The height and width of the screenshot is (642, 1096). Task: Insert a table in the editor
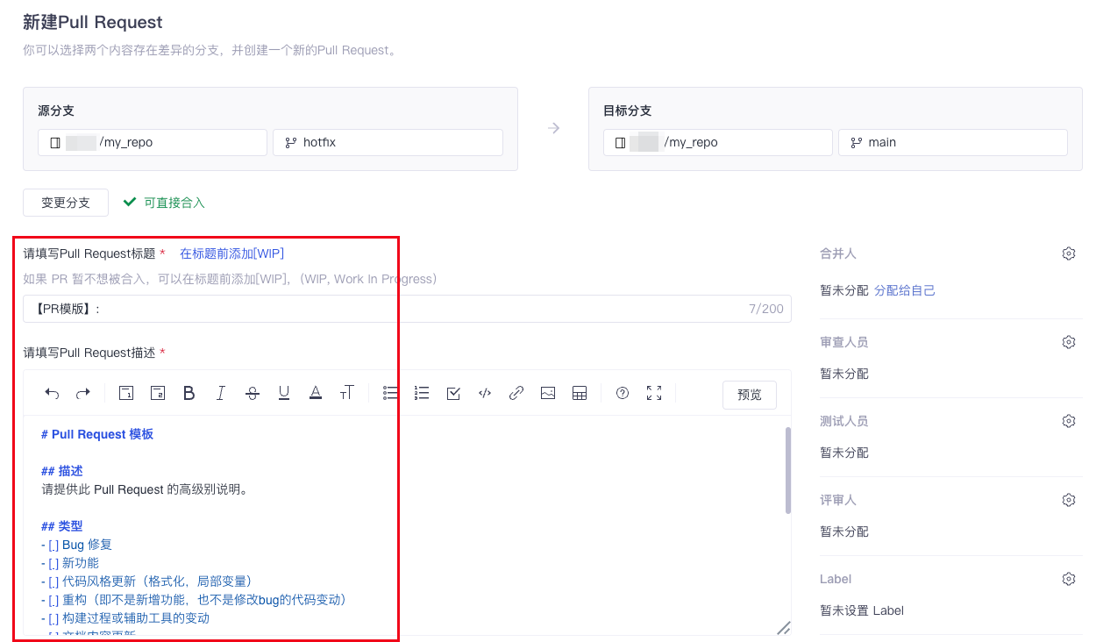(x=580, y=394)
